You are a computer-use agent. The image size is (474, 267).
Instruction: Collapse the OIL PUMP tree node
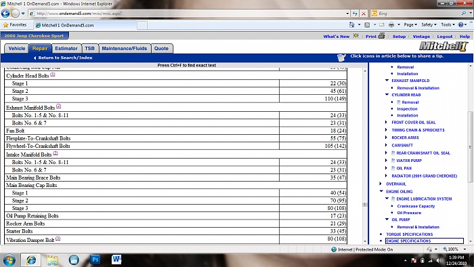click(387, 220)
